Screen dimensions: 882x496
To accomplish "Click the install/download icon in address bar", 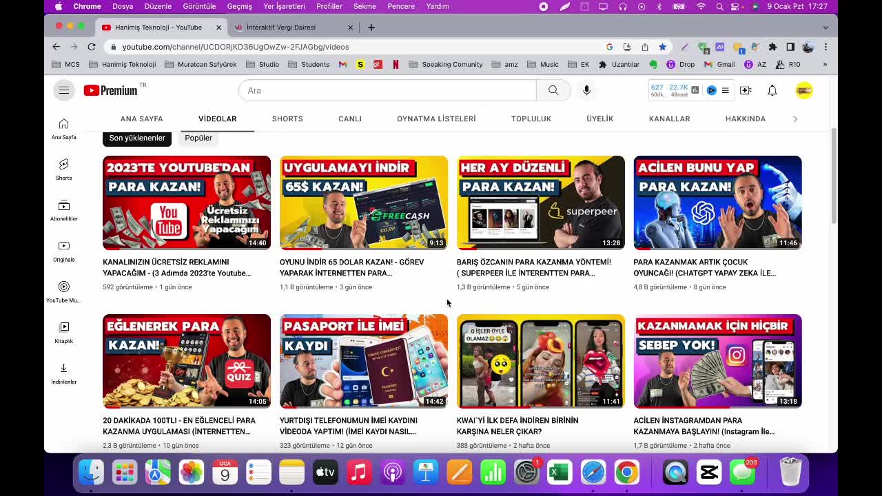I will [627, 47].
